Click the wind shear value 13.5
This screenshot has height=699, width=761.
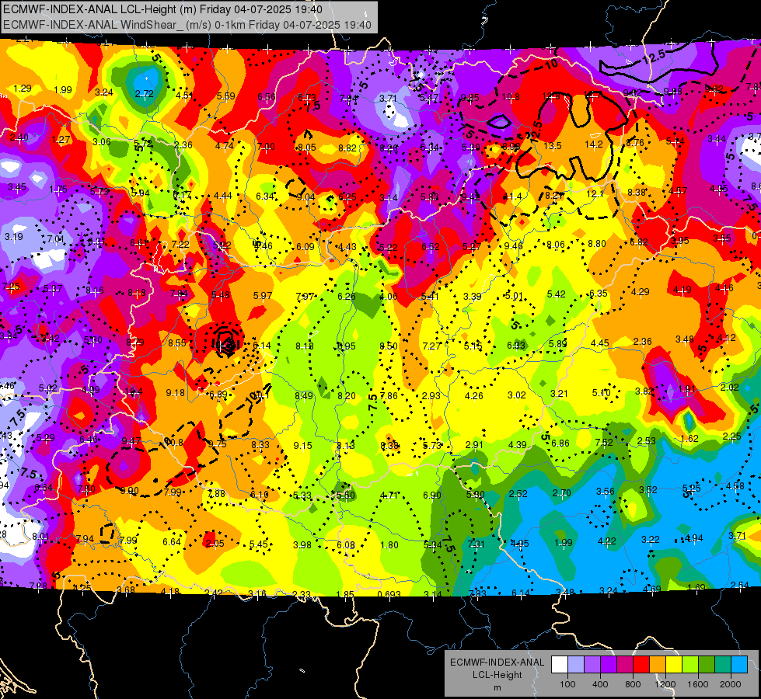(x=553, y=145)
